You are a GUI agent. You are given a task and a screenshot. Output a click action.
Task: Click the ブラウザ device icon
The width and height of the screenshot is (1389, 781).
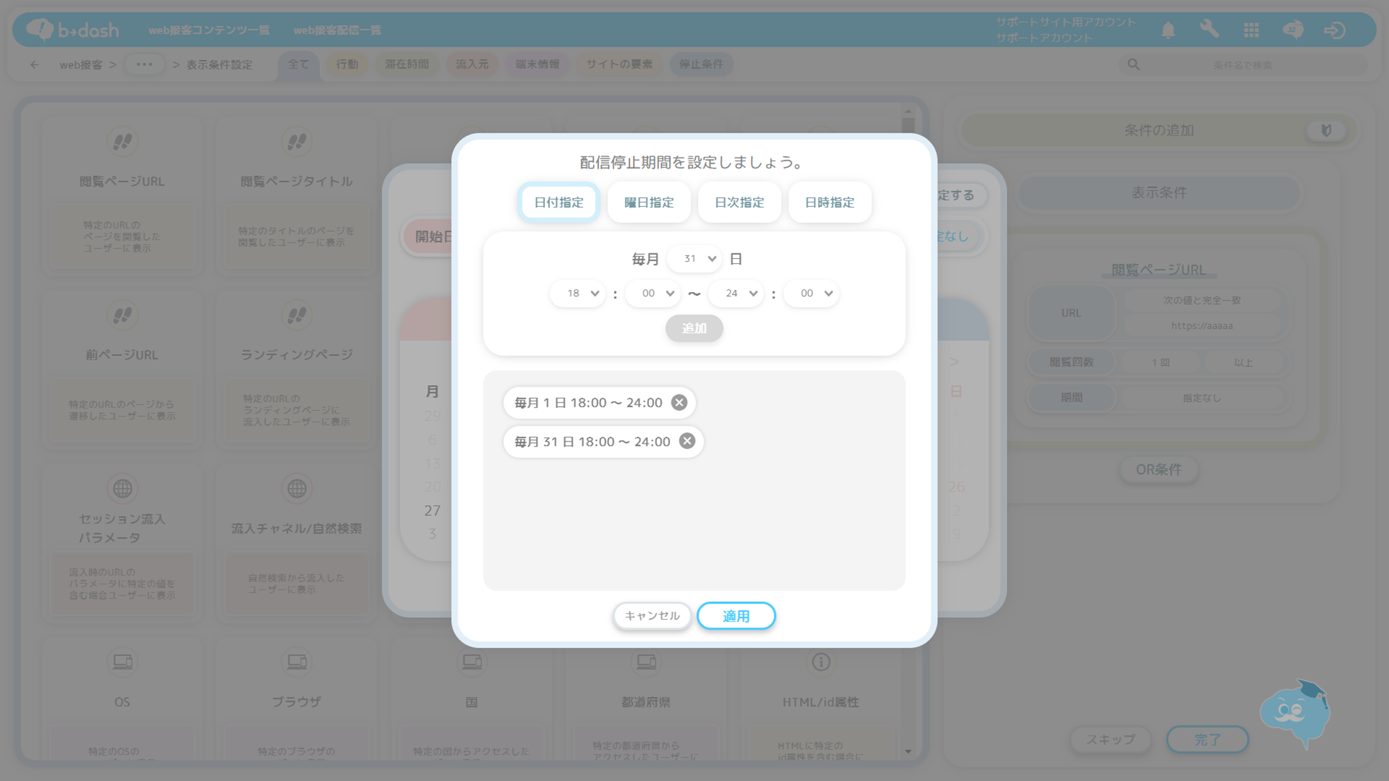click(297, 662)
